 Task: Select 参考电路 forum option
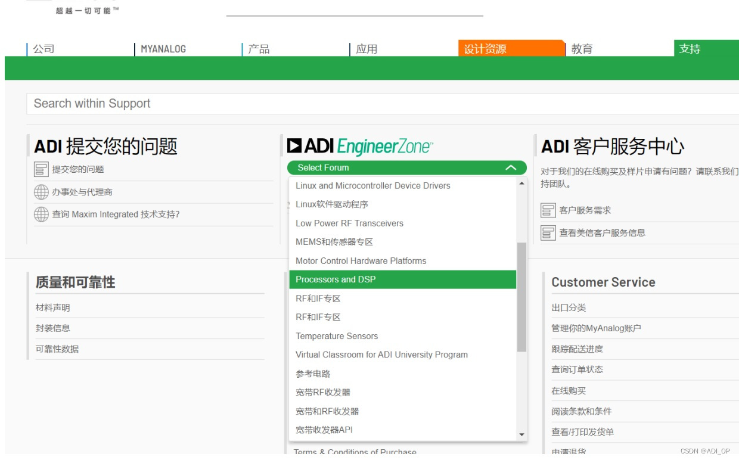(403, 374)
